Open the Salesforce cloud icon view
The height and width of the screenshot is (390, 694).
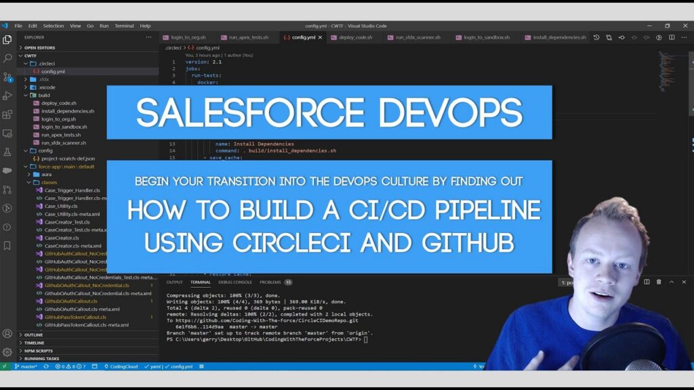point(7,171)
